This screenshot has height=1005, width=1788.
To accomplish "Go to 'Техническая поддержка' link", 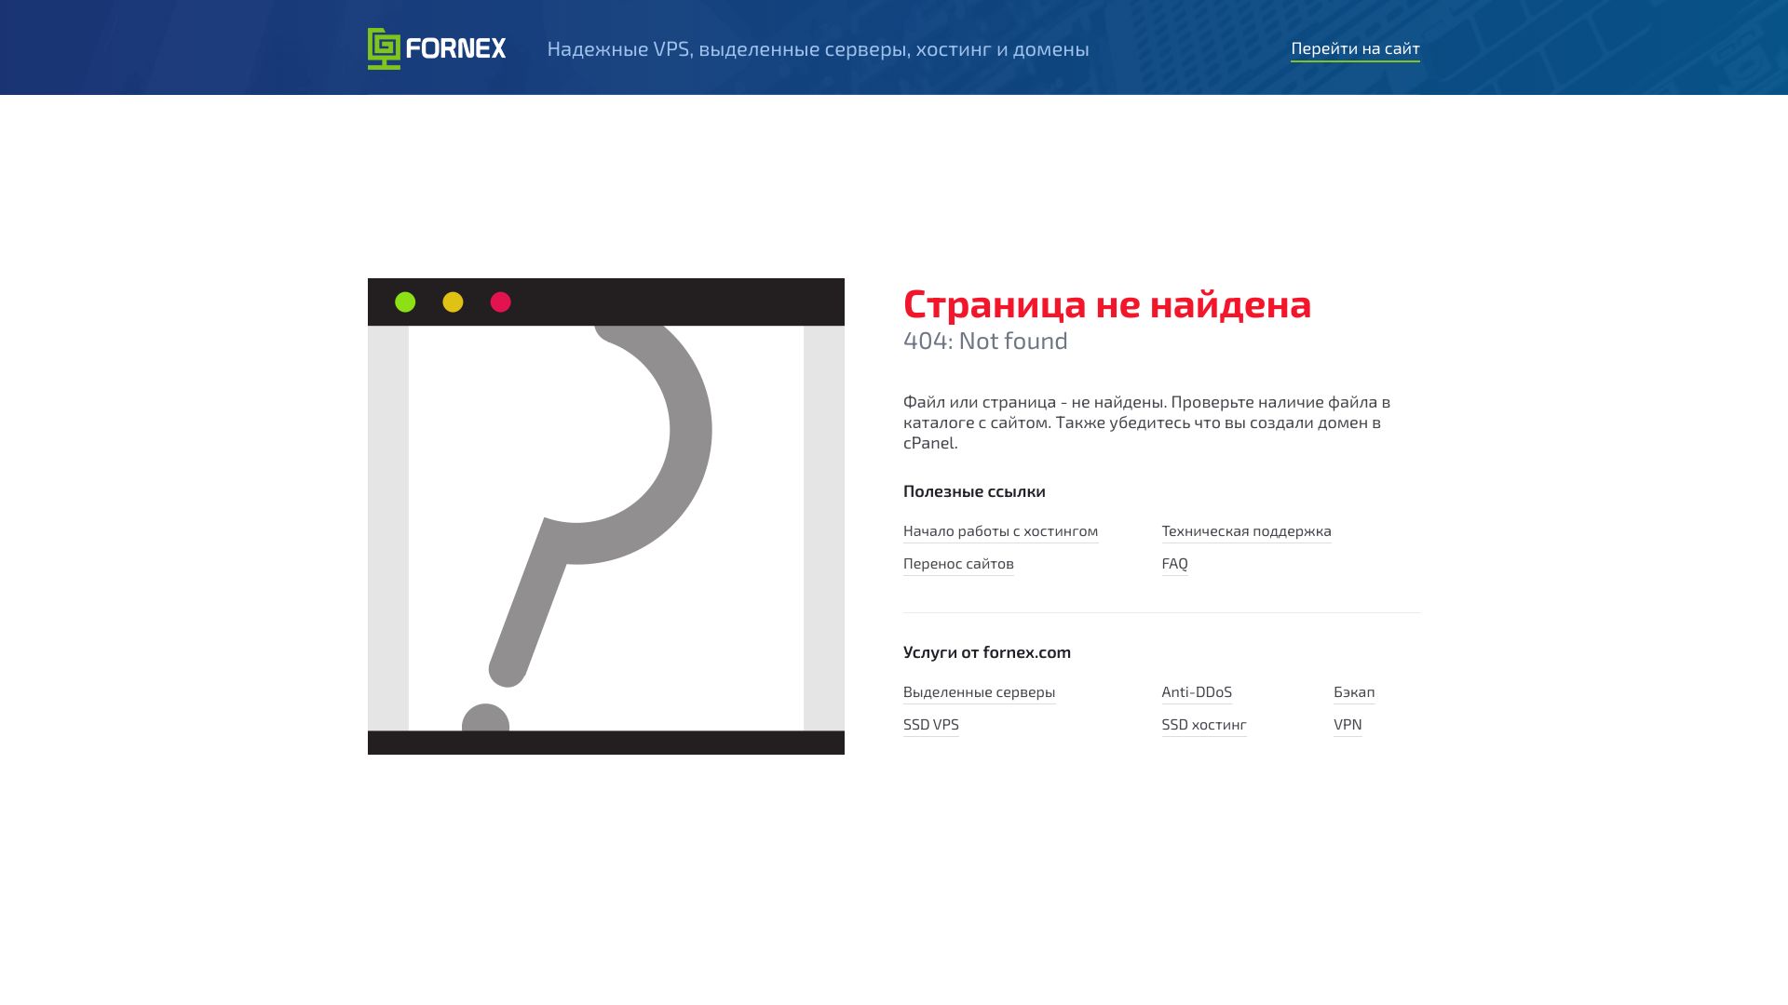I will tap(1246, 531).
